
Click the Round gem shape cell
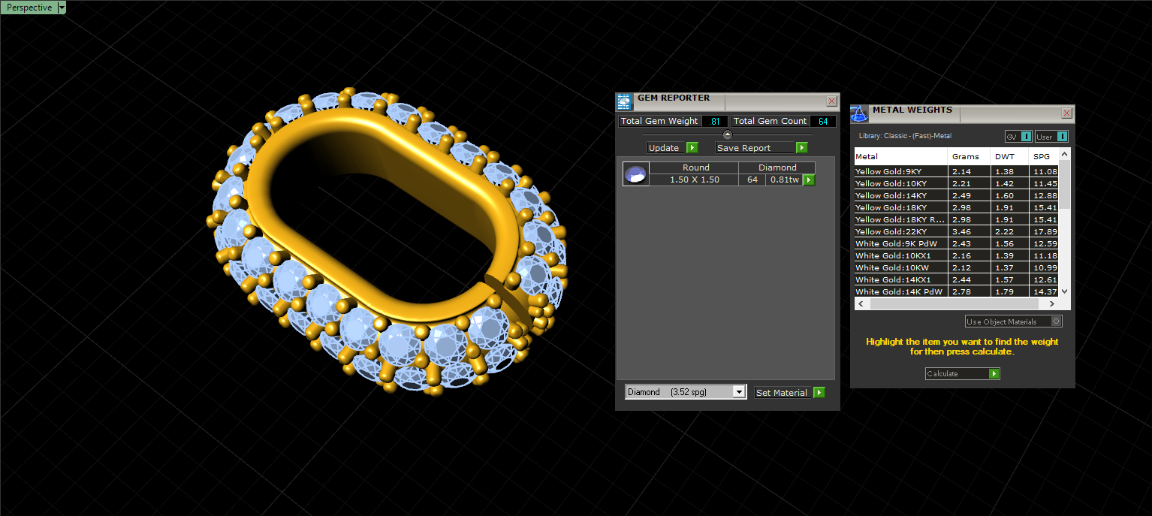[694, 167]
